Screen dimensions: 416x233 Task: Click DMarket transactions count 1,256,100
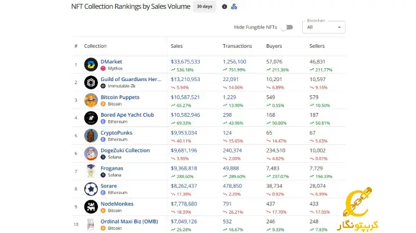click(234, 62)
